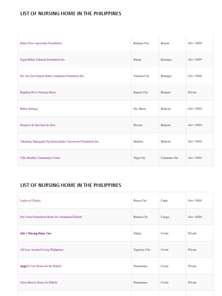Select the Camarines Sur province cell
Screen dimensions: 222x296
[169, 158]
